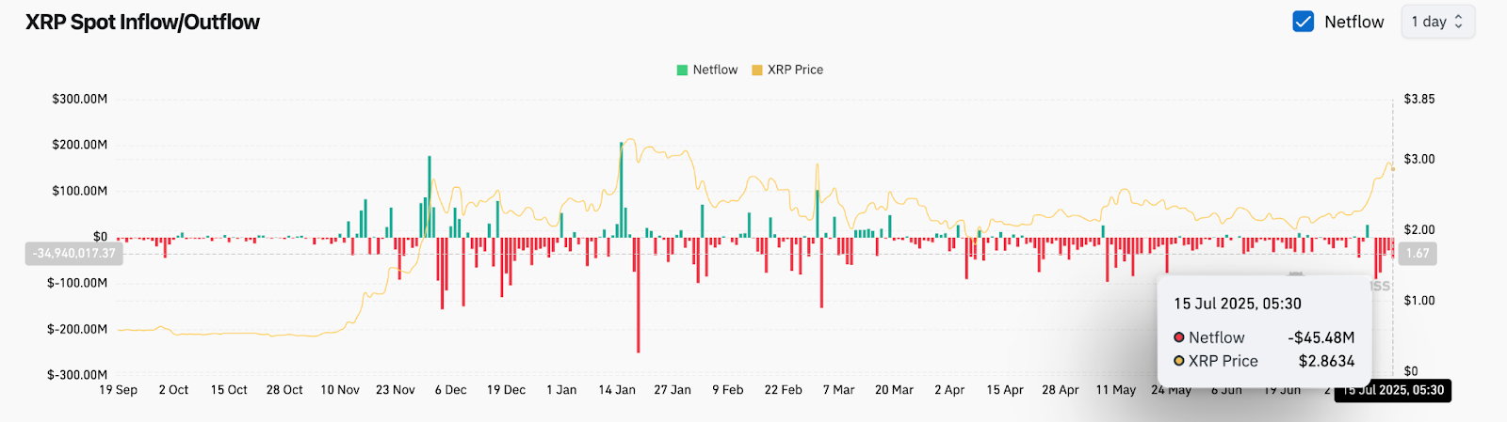Click the $-100.00M y-axis label
1507x422 pixels.
coord(77,283)
